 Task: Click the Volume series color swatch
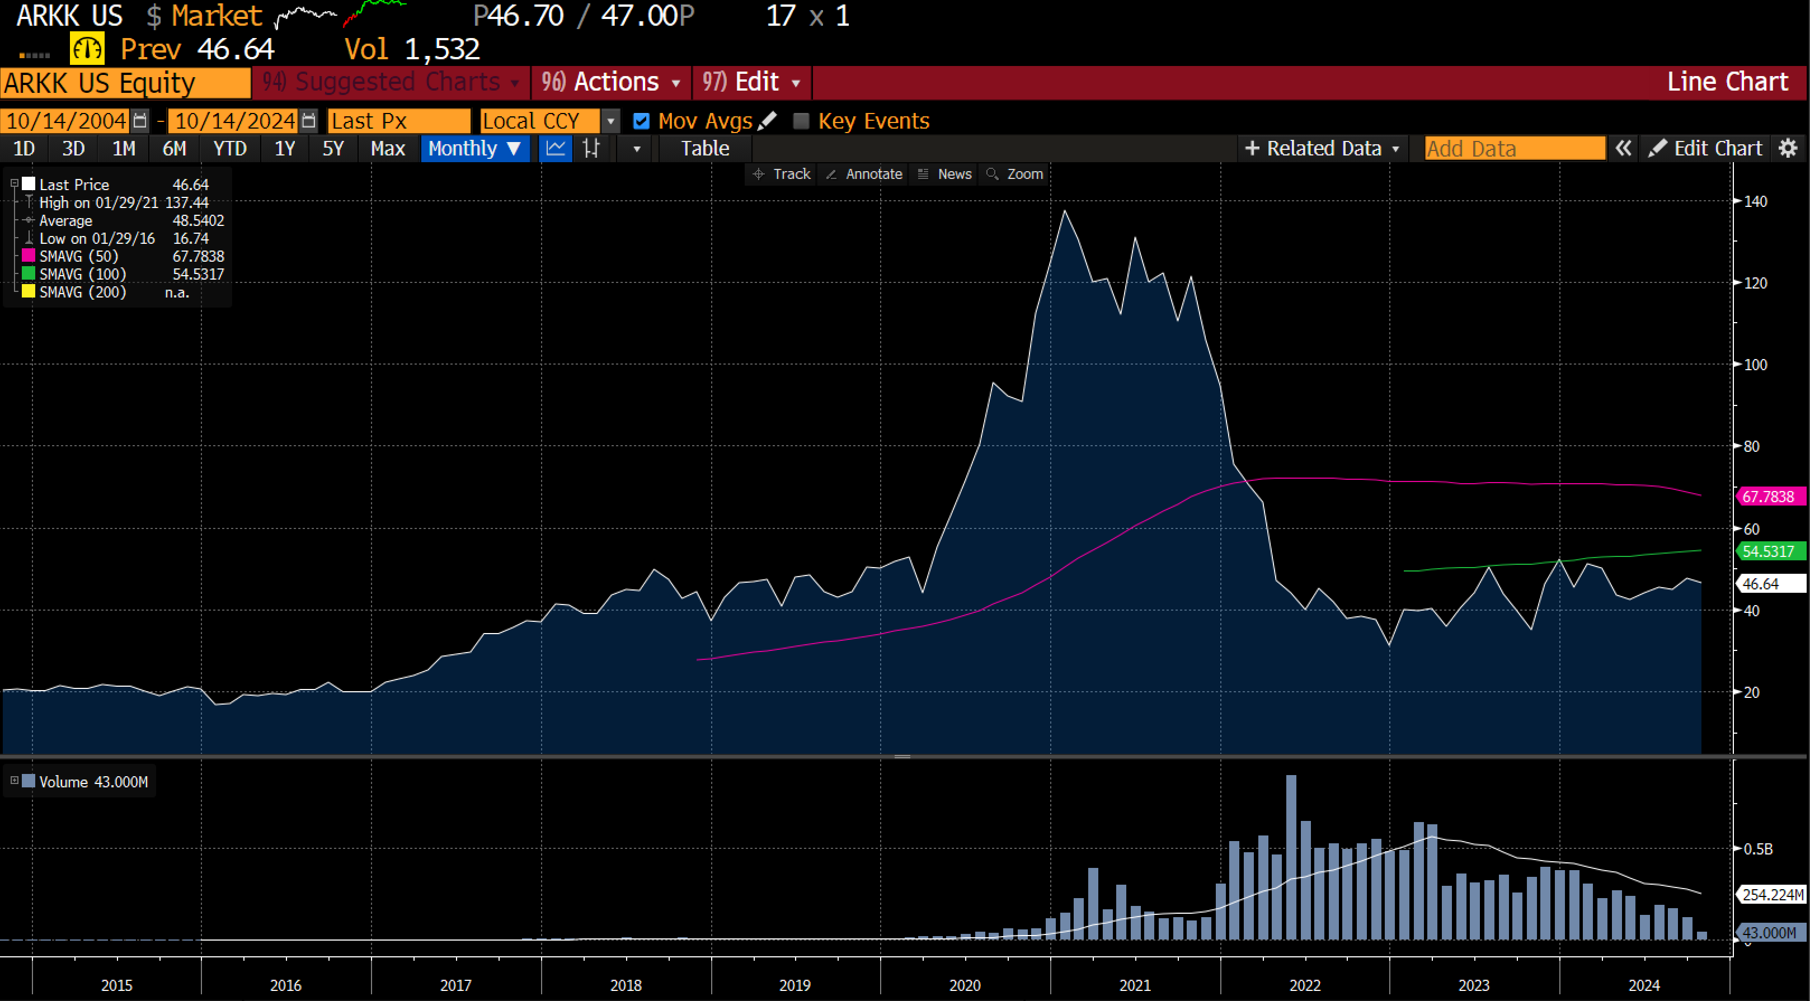[29, 781]
